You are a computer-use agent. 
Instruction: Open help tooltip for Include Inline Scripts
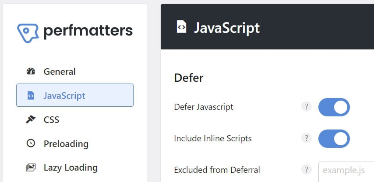point(307,138)
